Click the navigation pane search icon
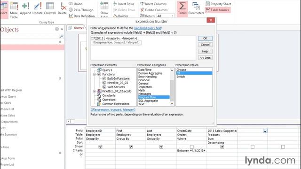Image resolution: width=301 pixels, height=169 pixels. [61, 36]
